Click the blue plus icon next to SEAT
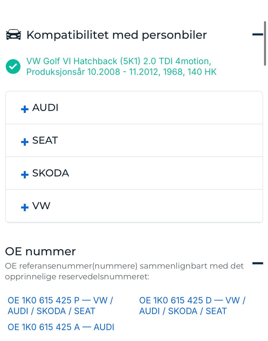Viewport: 268px width, 341px height. tap(25, 142)
